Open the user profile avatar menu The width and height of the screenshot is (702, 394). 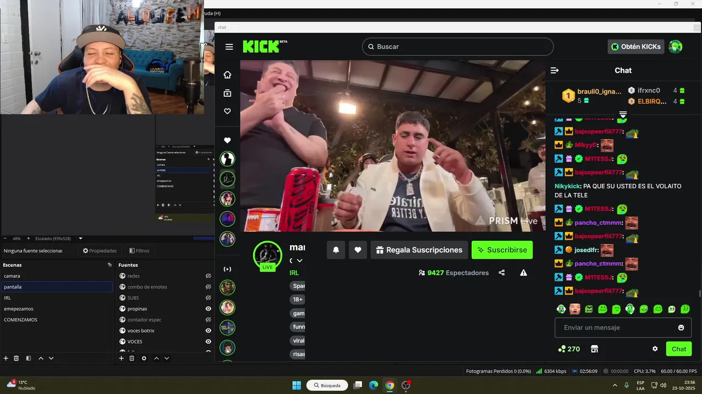(x=676, y=47)
